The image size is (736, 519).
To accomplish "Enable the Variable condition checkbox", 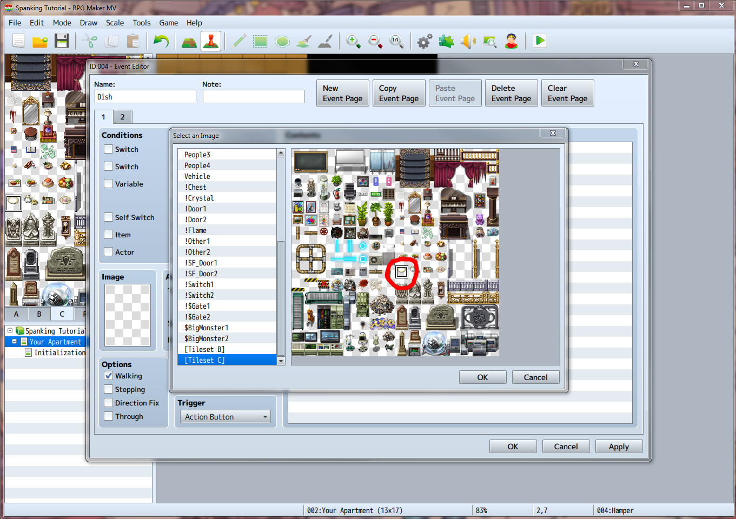I will pos(109,184).
